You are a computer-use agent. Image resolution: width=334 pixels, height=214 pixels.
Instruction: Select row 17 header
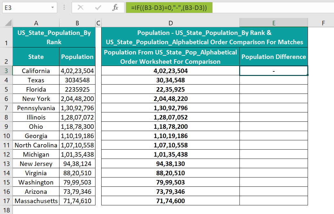click(x=6, y=201)
